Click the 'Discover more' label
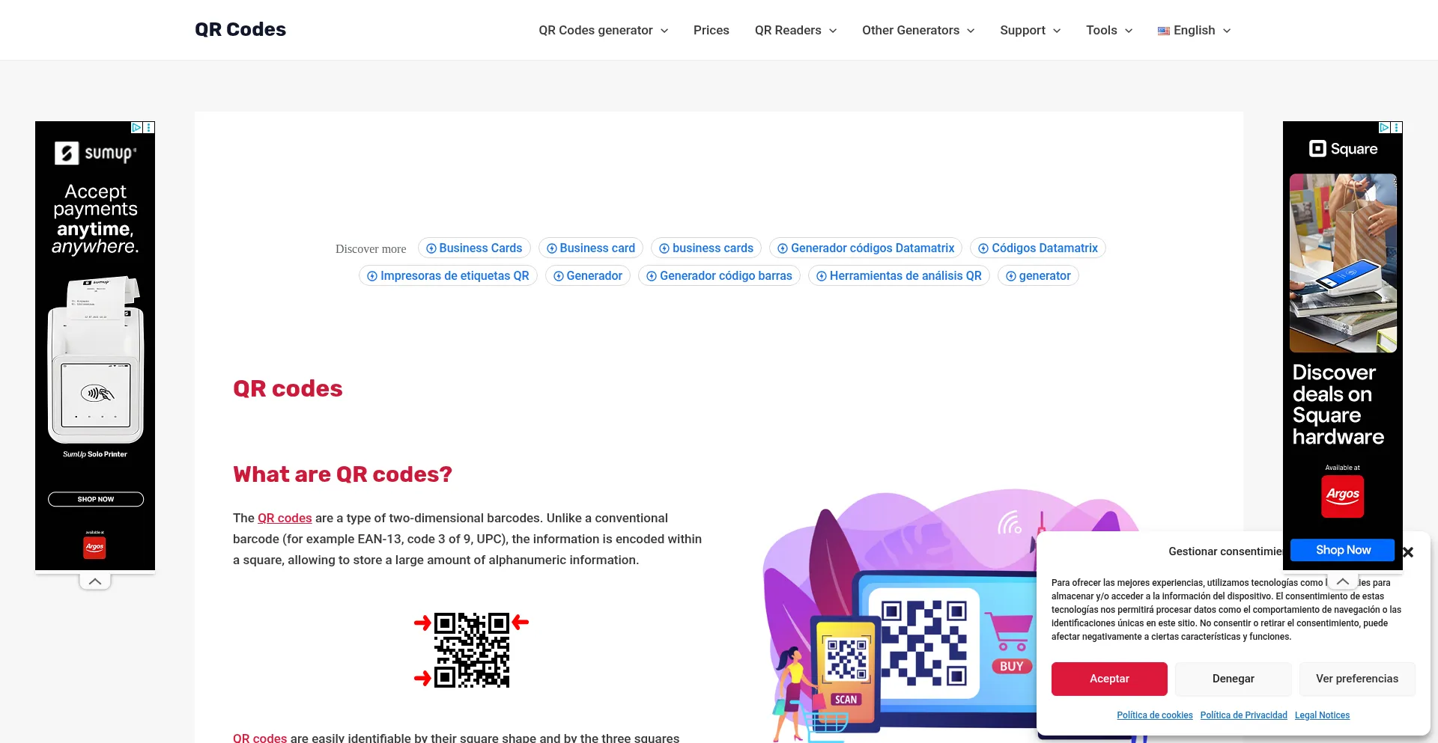The width and height of the screenshot is (1438, 743). tap(371, 249)
